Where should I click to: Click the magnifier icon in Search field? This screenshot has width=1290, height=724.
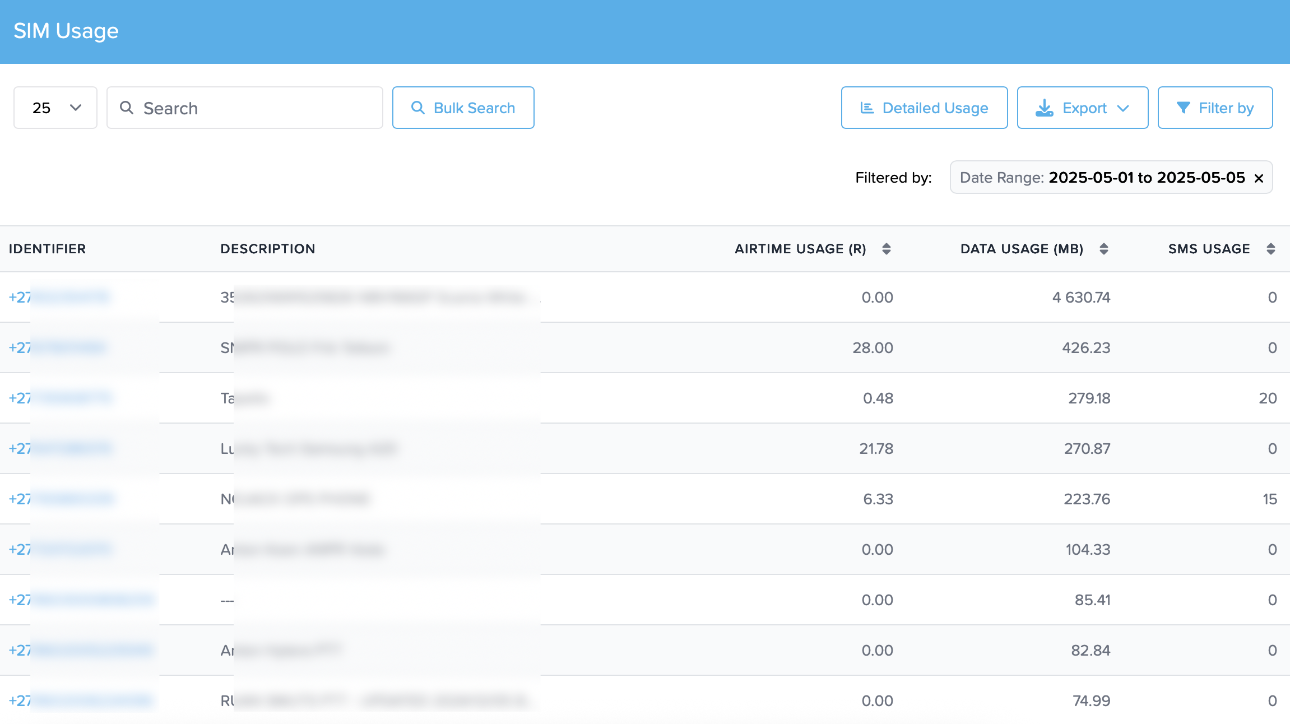pos(127,108)
